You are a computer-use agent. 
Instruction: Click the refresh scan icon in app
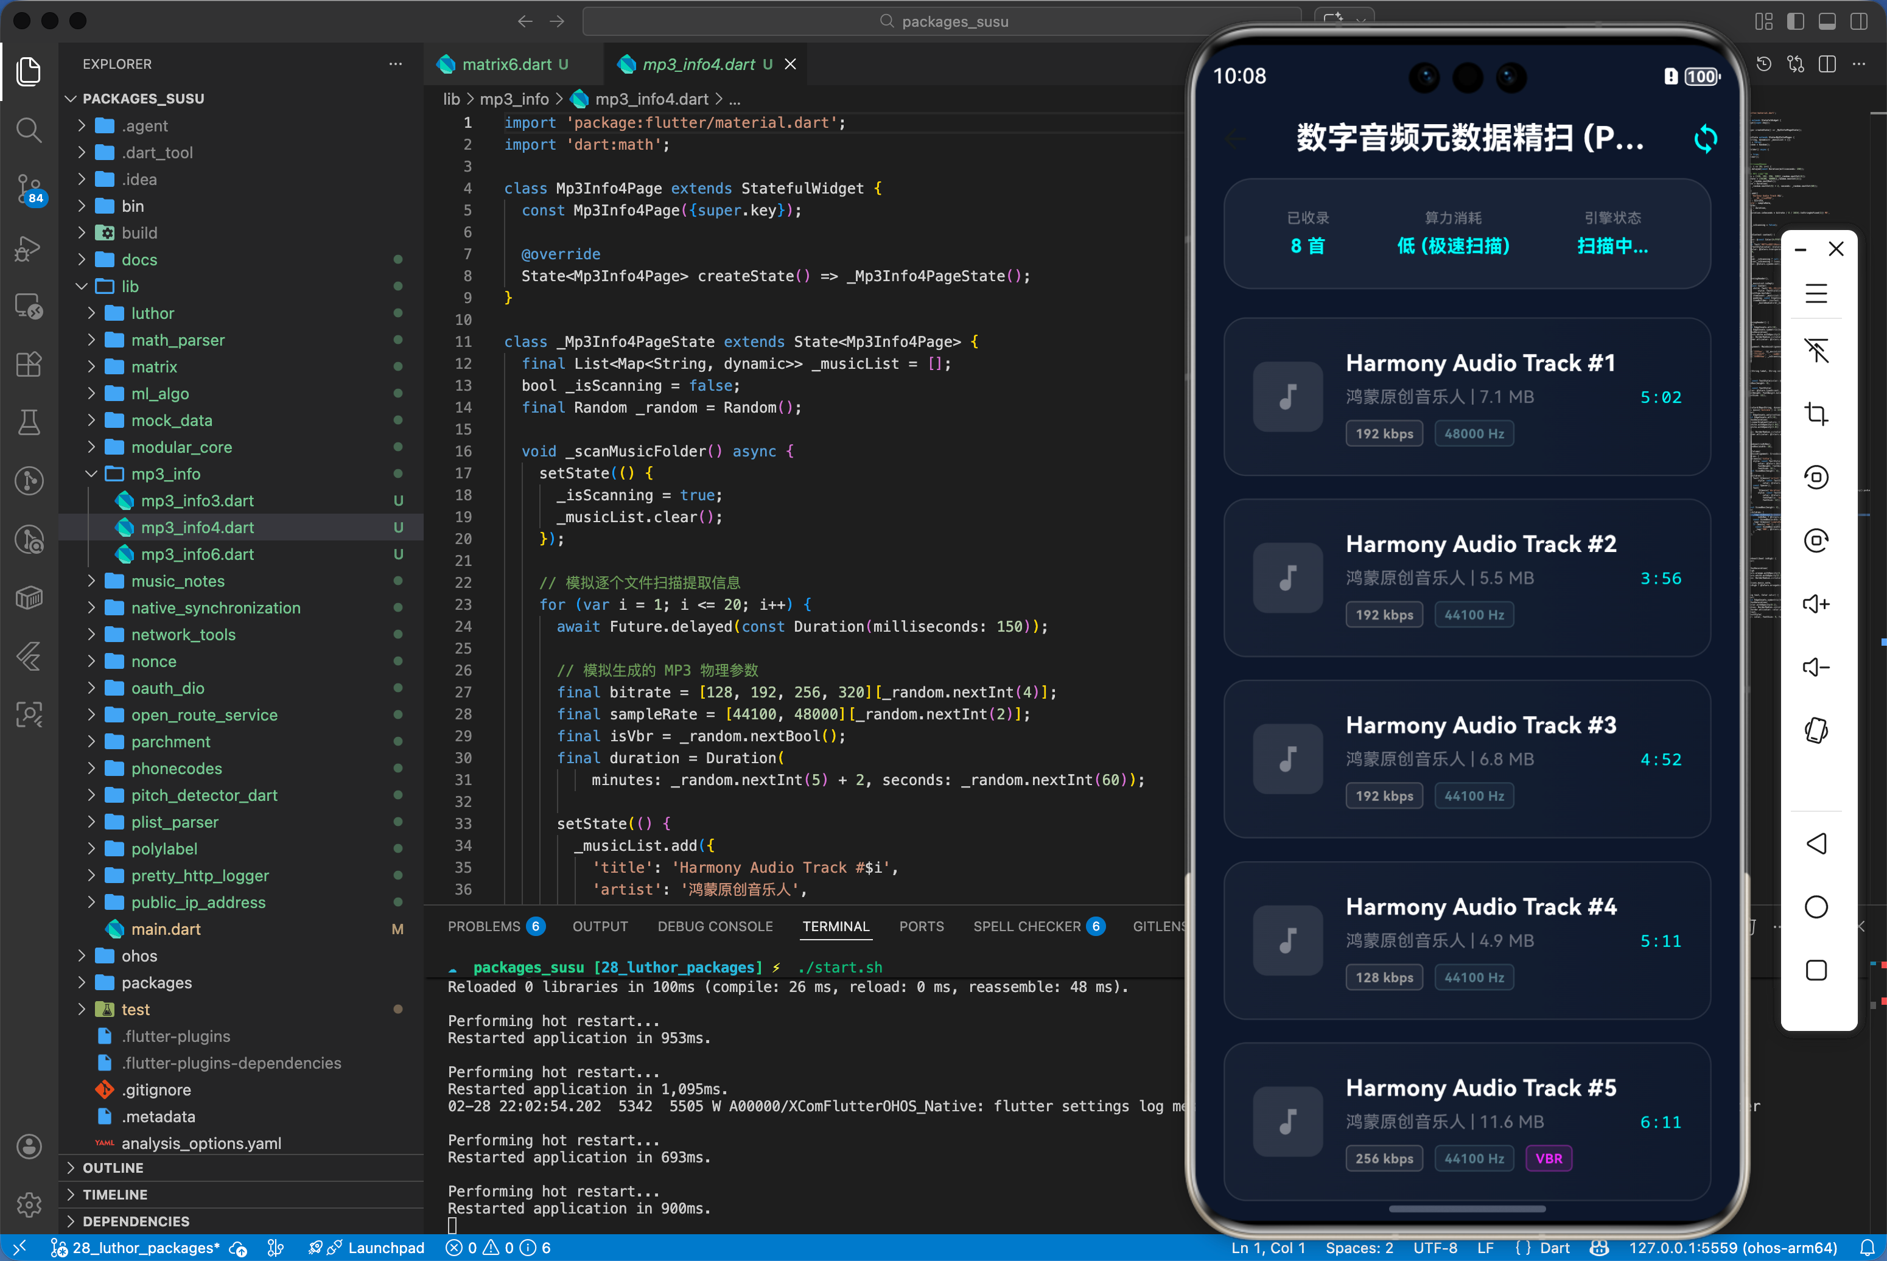1704,139
